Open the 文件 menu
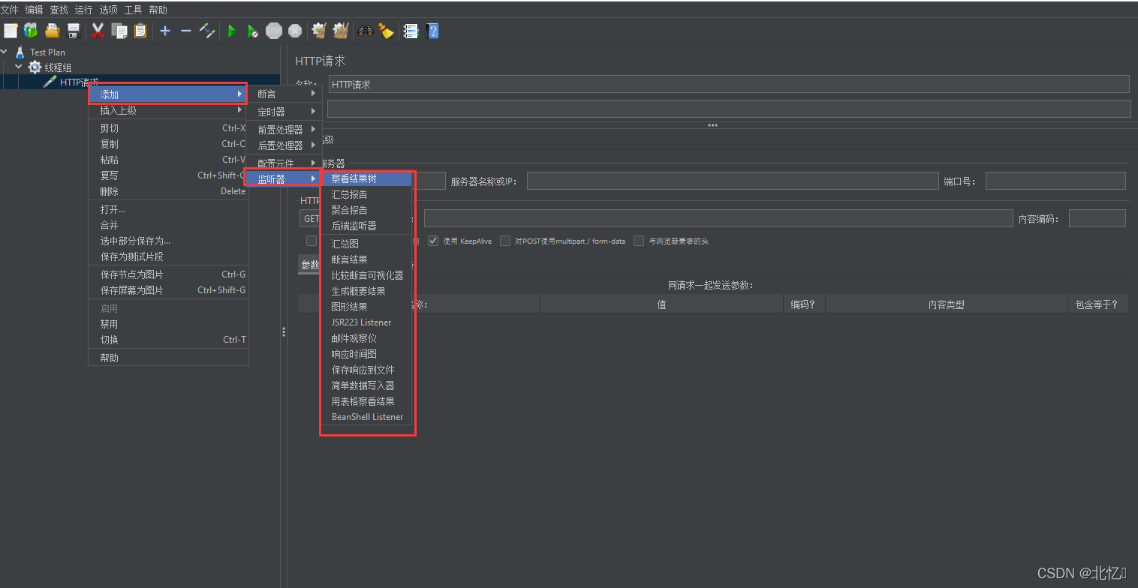Image resolution: width=1138 pixels, height=588 pixels. click(9, 10)
